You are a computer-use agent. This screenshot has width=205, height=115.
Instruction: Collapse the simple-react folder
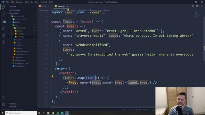tap(19, 16)
